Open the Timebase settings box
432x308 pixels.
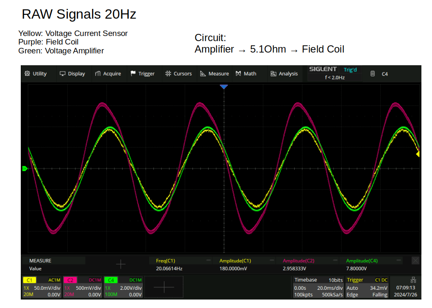[318, 287]
